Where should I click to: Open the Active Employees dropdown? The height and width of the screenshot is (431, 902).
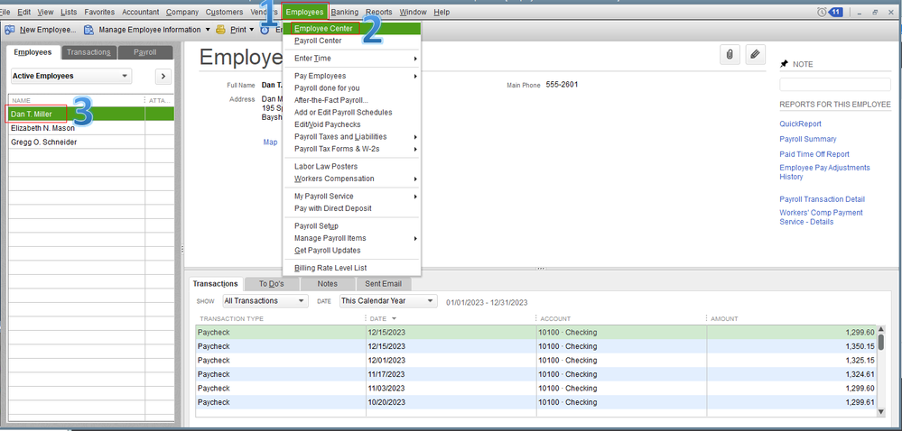coord(71,76)
